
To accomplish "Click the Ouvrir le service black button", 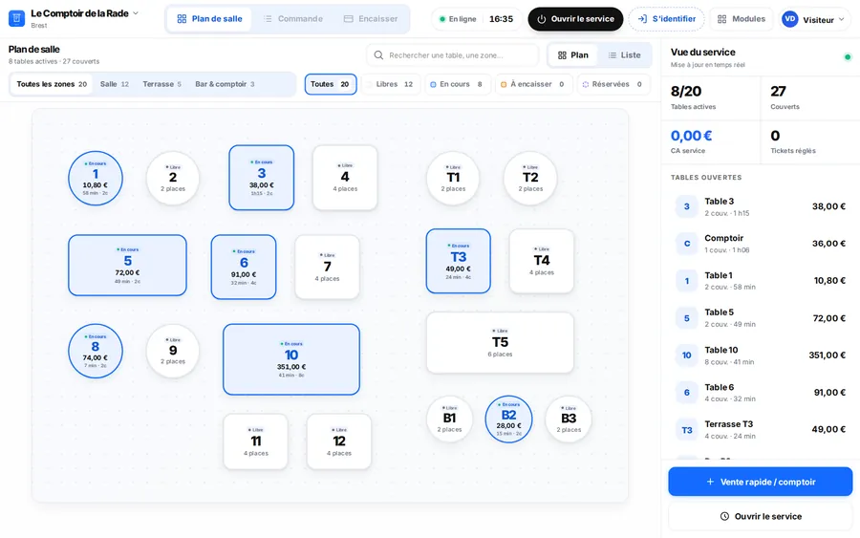I will (575, 19).
